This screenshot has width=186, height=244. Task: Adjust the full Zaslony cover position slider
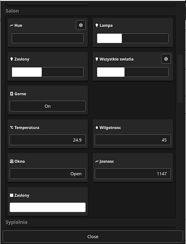[x=48, y=207]
